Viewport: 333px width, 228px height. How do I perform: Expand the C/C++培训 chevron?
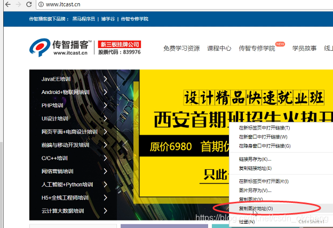[105, 158]
